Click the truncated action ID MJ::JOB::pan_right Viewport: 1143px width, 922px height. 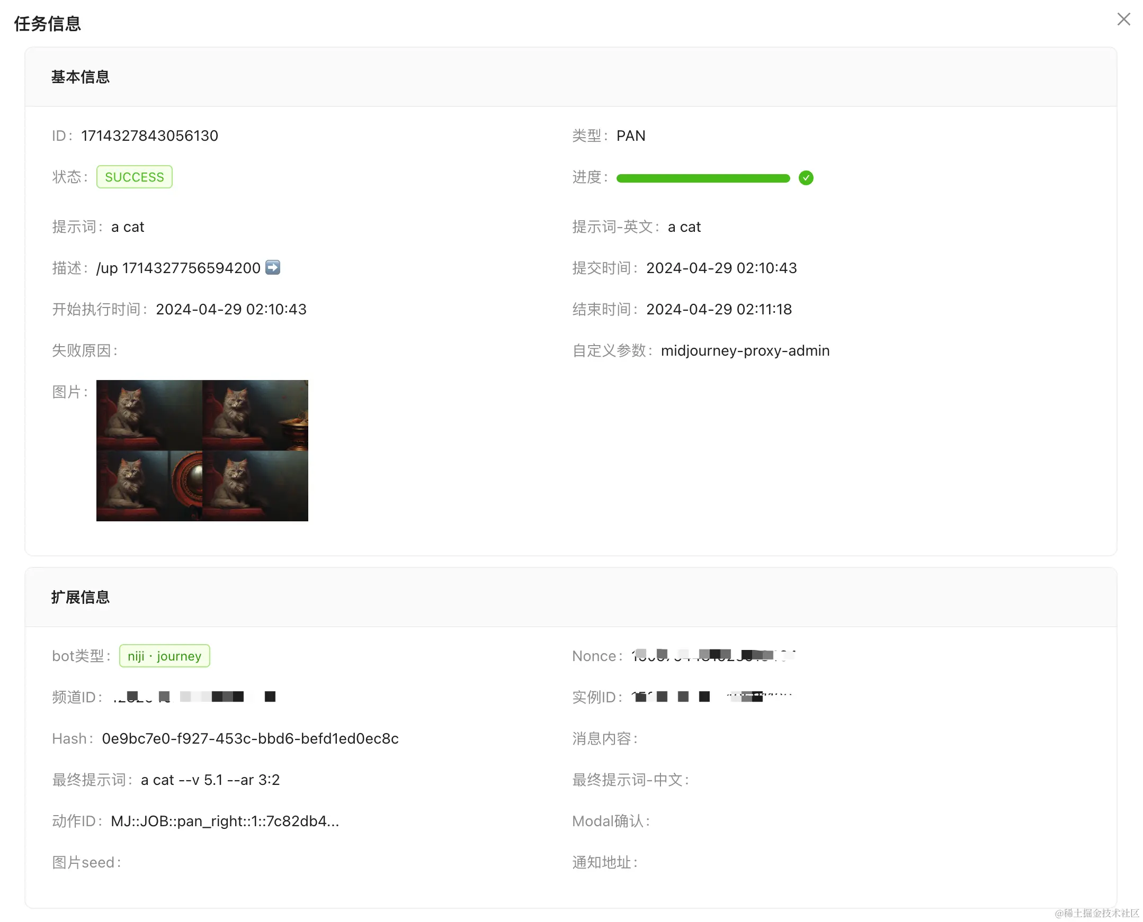click(x=224, y=821)
